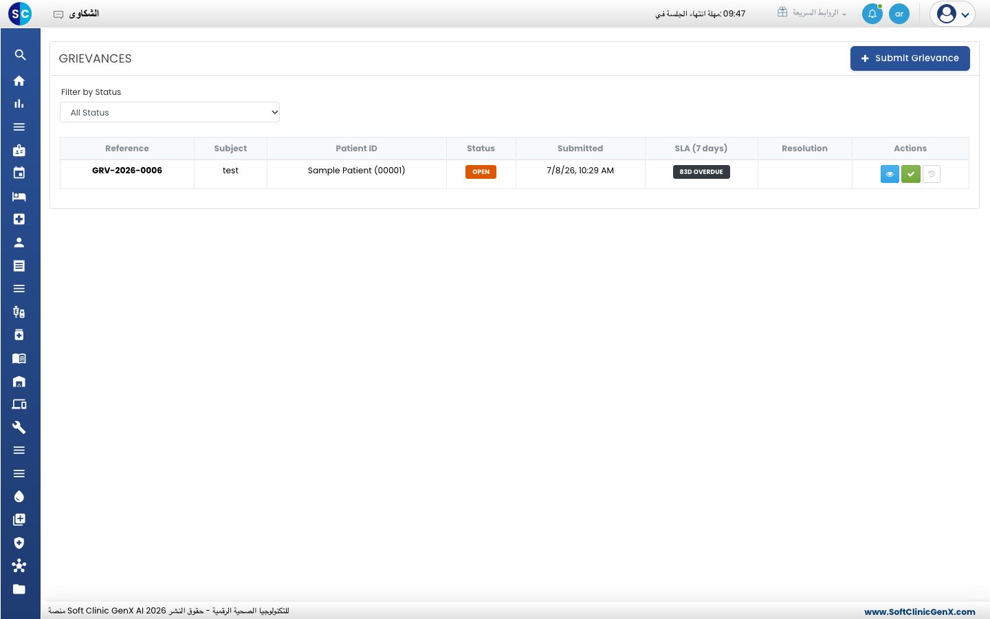Screen dimensions: 990x619
Task: Open the bar chart dashboard icon
Action: pyautogui.click(x=19, y=104)
